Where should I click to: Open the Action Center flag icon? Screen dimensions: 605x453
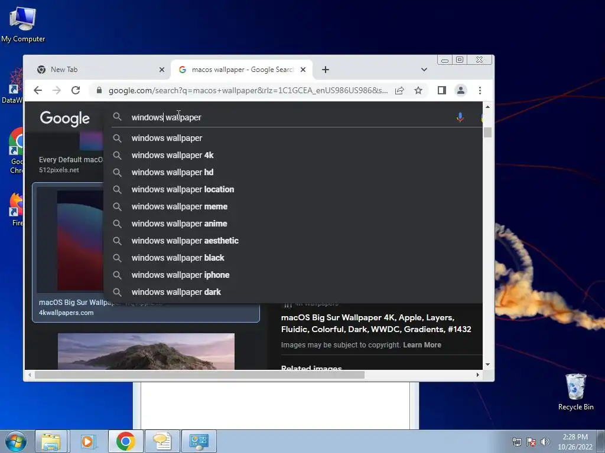pos(531,442)
